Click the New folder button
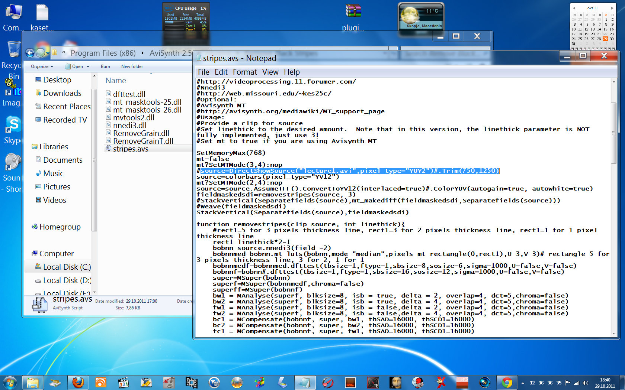The image size is (625, 390). pyautogui.click(x=132, y=66)
